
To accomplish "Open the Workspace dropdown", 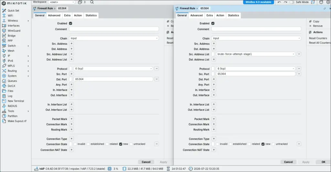I will (62, 2).
